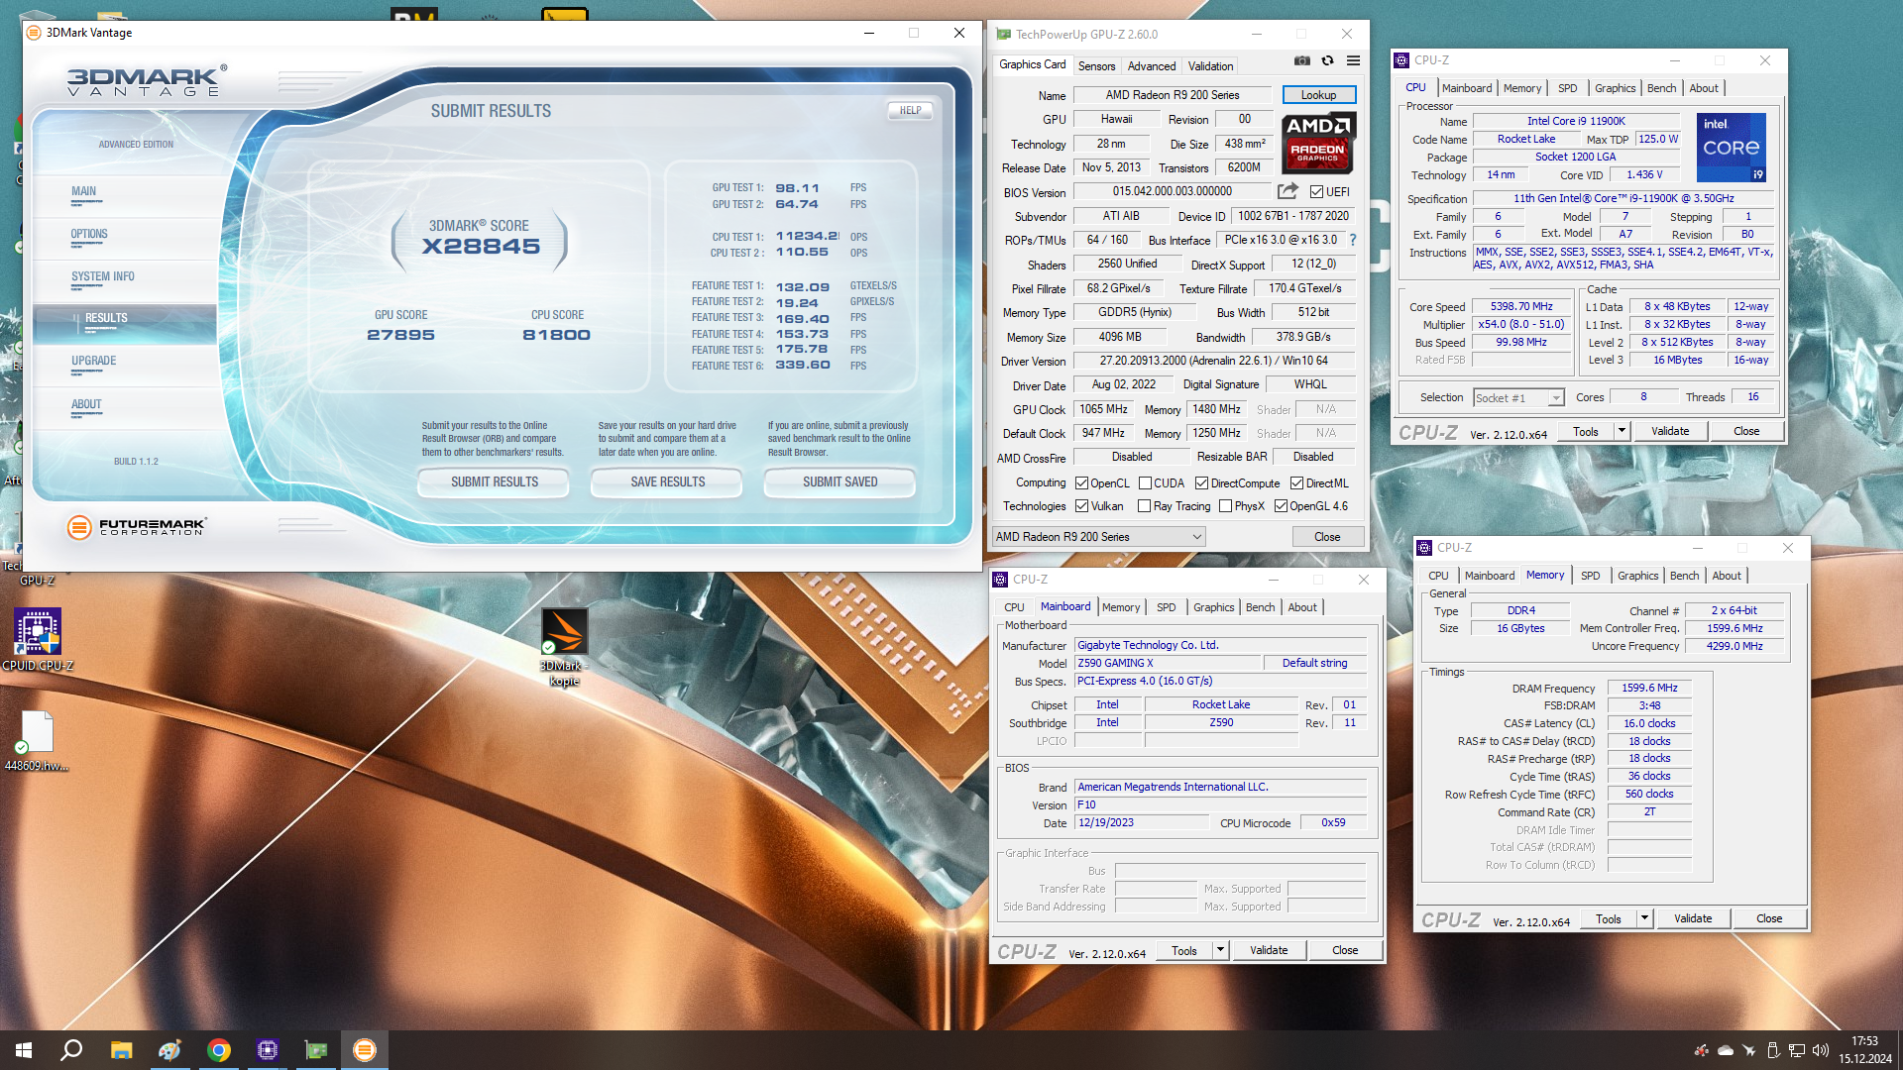This screenshot has width=1903, height=1070.
Task: Select UPGRADE in 3DMark Vantage sidebar
Action: click(125, 365)
